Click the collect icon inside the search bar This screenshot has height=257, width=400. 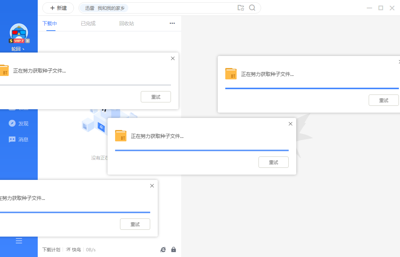[x=241, y=8]
